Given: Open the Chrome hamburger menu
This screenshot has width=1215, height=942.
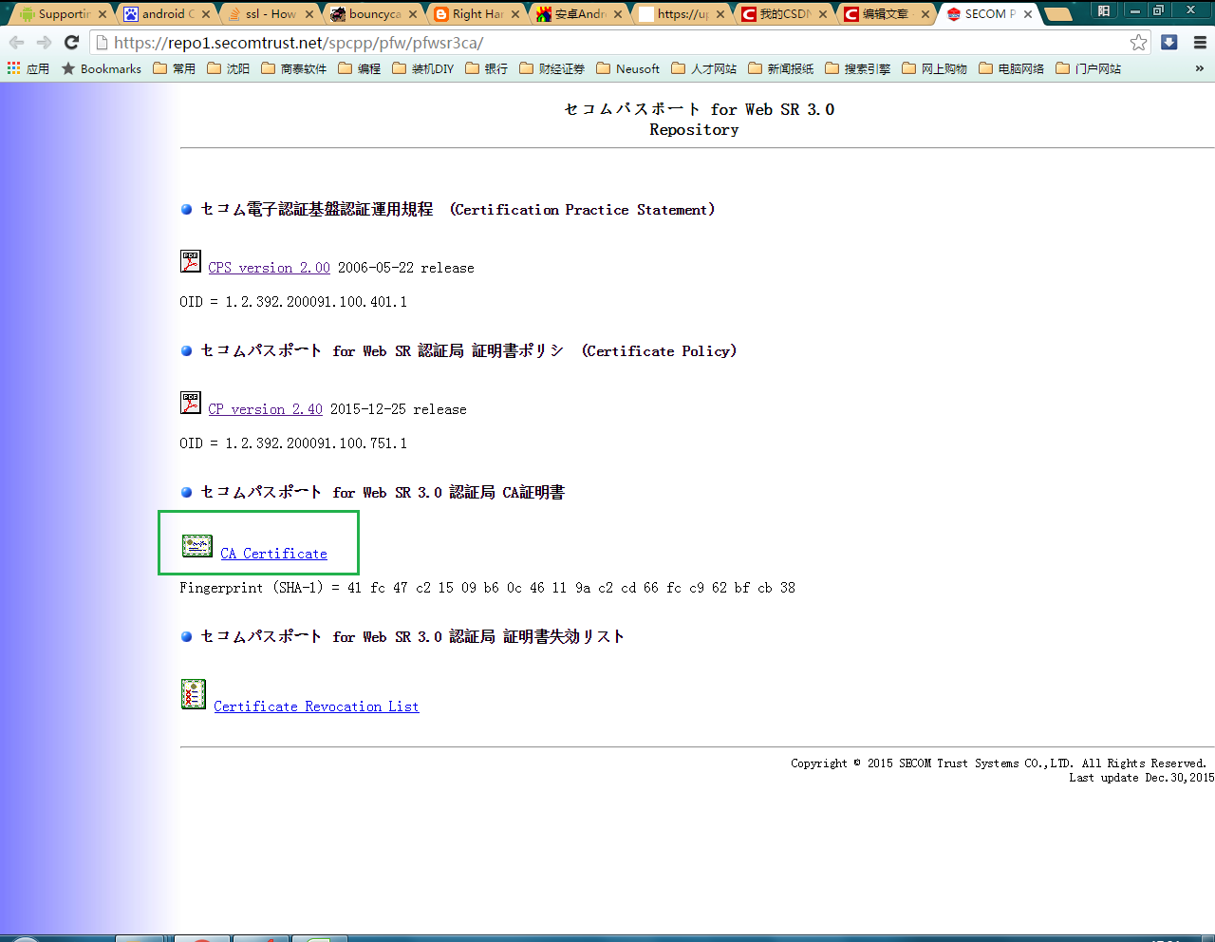Looking at the screenshot, I should 1200,43.
